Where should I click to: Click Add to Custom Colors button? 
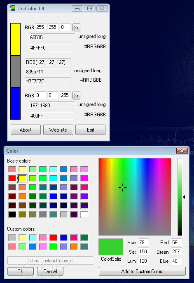142,271
